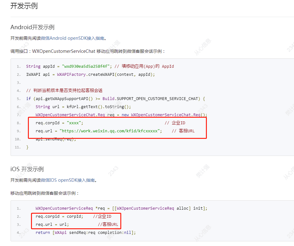Viewport: 294px width, 246px height.
Task: Click the iOS comment //客服URL
Action: tap(108, 225)
